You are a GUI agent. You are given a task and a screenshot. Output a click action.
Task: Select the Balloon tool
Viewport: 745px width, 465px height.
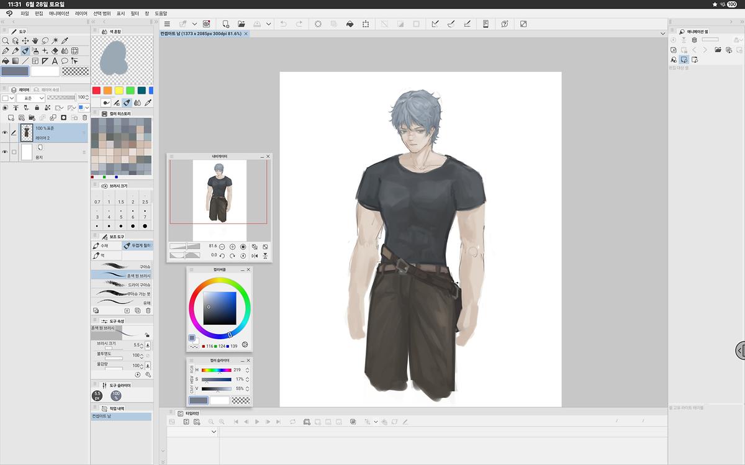tap(65, 61)
